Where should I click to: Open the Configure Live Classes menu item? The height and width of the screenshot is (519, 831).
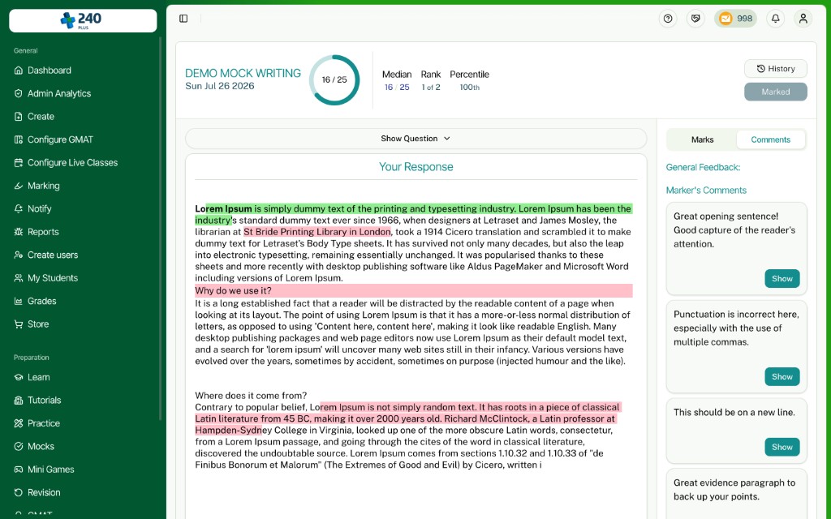coord(72,162)
